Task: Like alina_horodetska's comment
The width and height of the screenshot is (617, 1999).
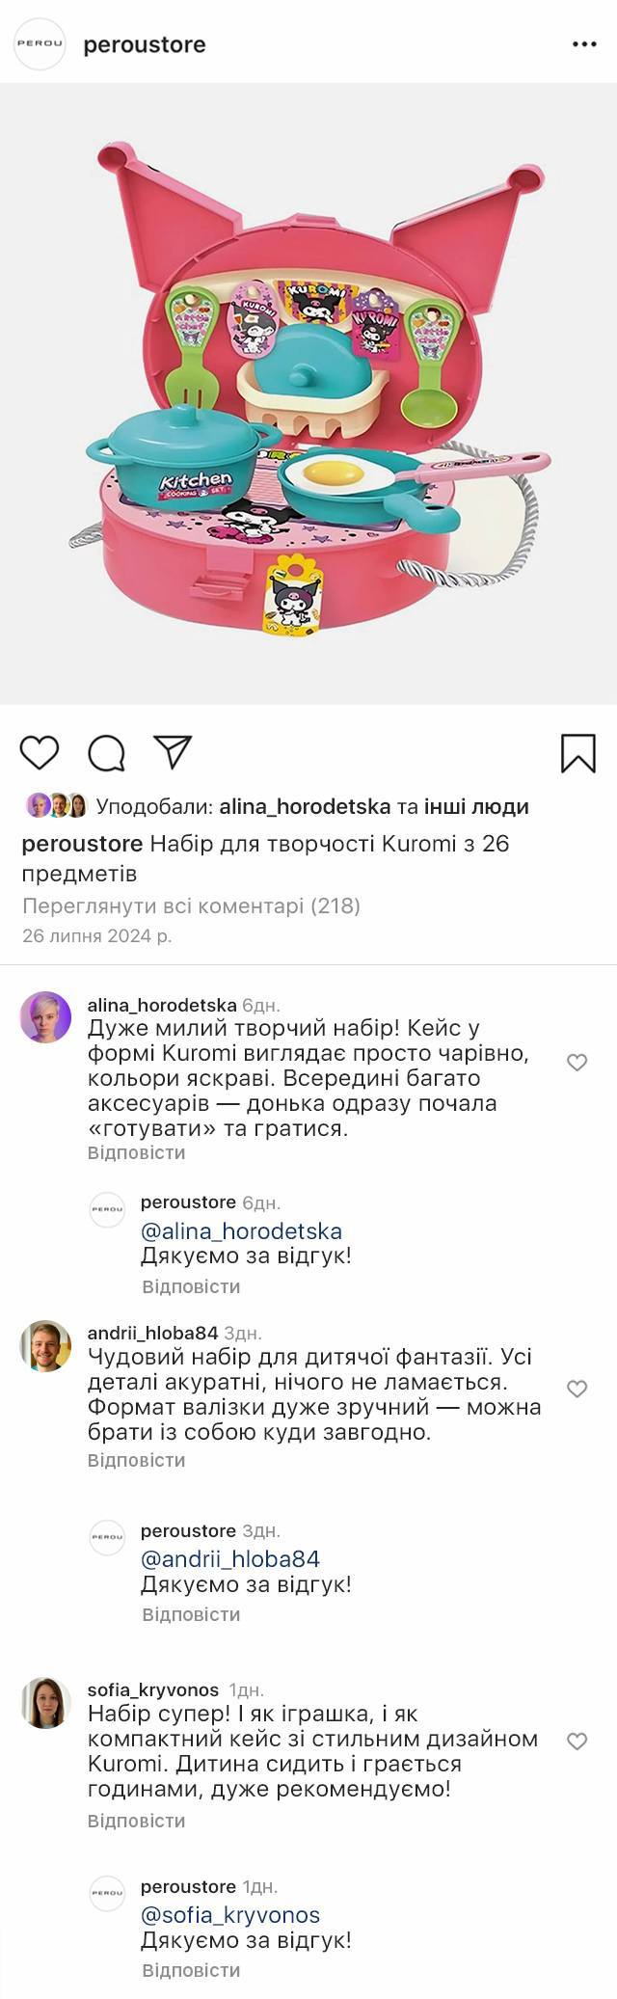Action: pyautogui.click(x=577, y=1063)
